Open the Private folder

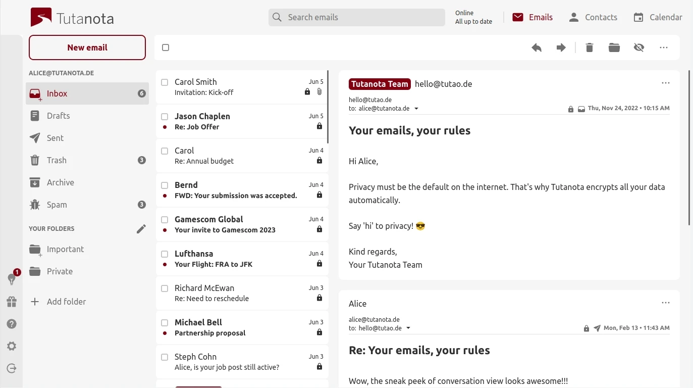pyautogui.click(x=87, y=271)
